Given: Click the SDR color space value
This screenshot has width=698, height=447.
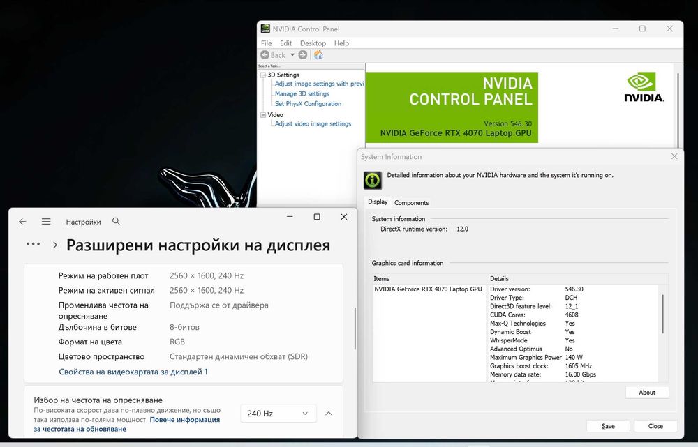Looking at the screenshot, I should click(x=239, y=357).
